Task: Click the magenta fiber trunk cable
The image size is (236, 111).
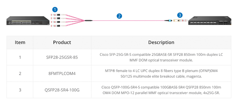Action: pyautogui.click(x=128, y=21)
